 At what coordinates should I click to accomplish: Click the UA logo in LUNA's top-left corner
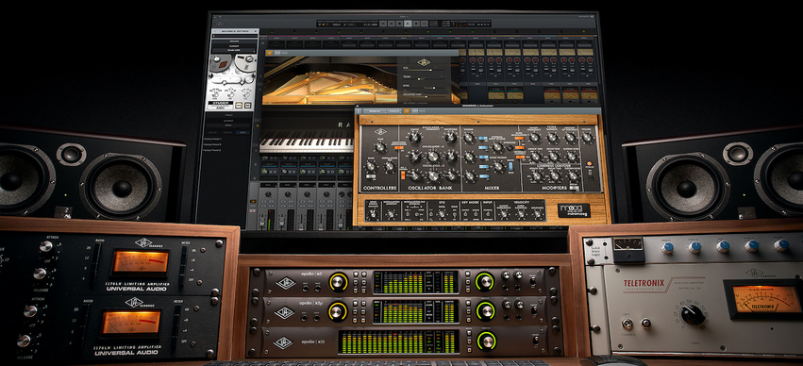pos(219,25)
